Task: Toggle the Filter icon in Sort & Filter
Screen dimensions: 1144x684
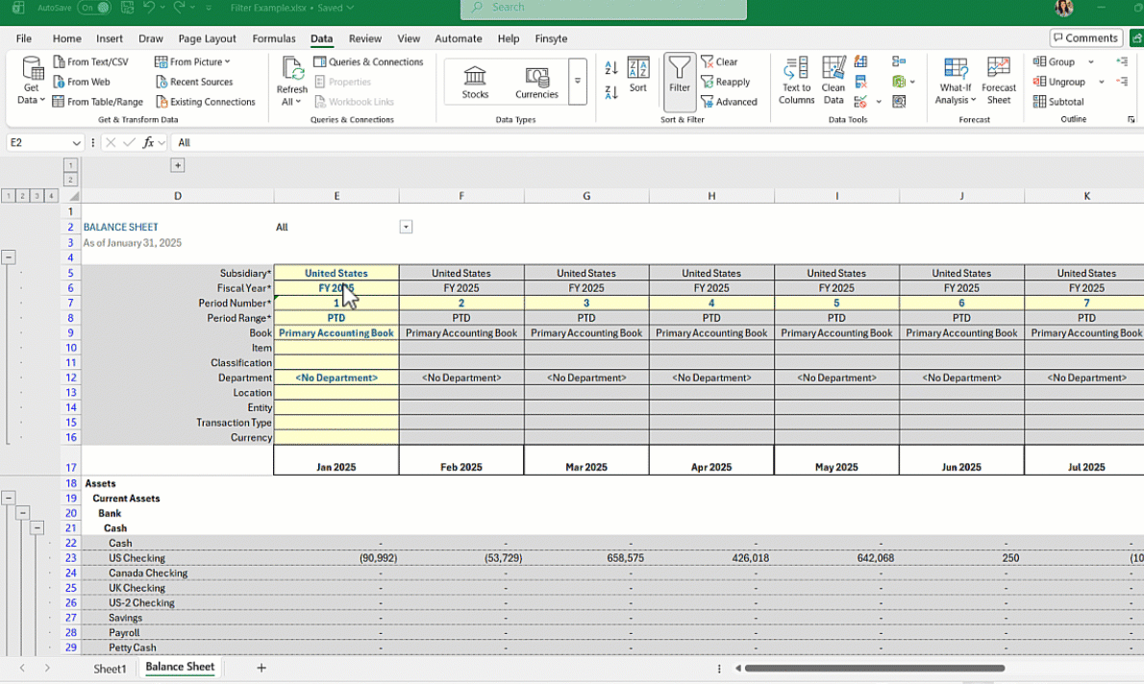Action: point(680,81)
